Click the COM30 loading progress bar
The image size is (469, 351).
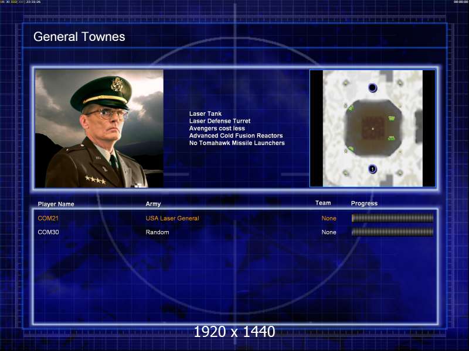(x=392, y=232)
